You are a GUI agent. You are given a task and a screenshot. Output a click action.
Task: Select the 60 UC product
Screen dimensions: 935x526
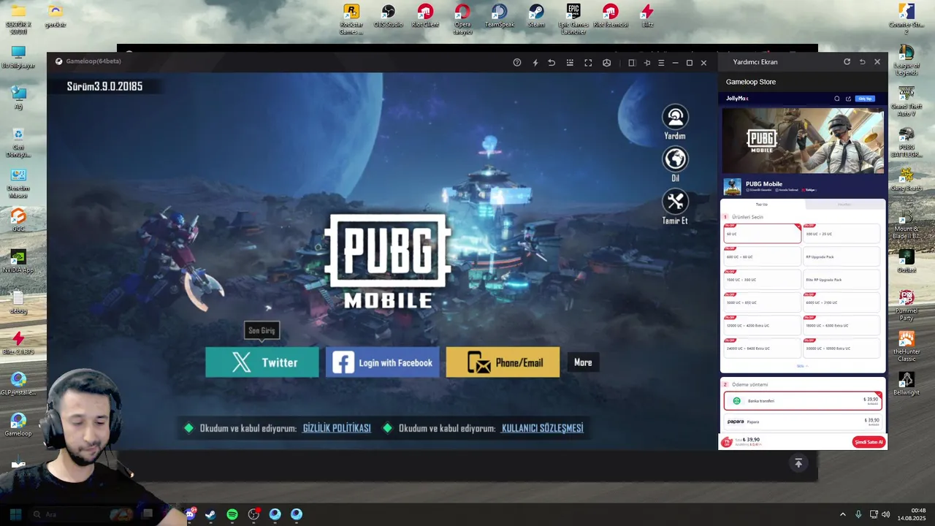[762, 234]
